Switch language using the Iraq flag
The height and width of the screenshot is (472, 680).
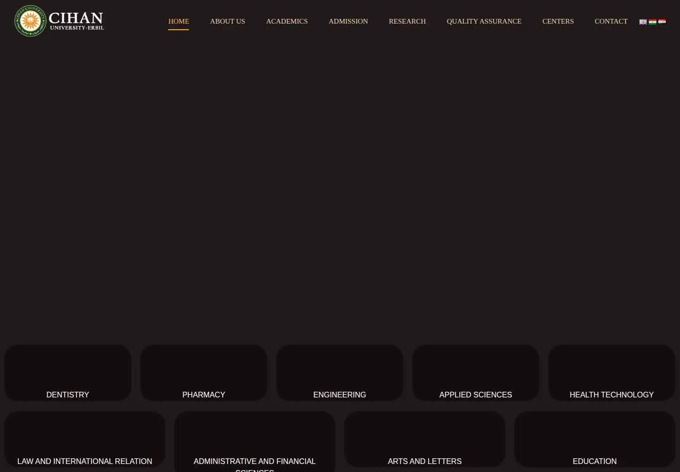[x=662, y=22]
